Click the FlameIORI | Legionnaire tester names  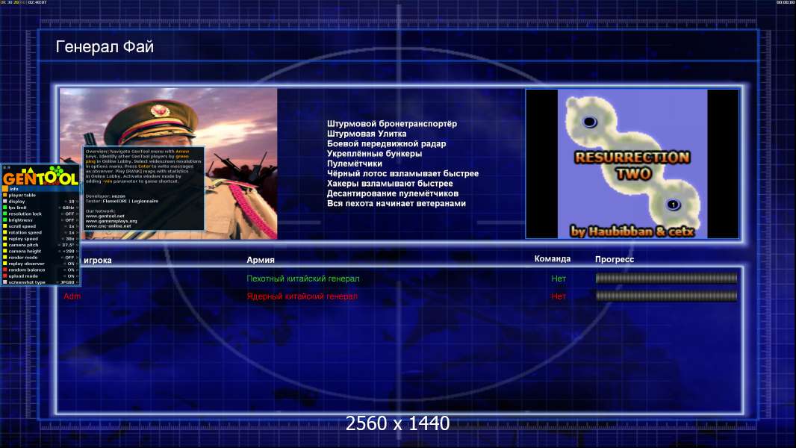click(131, 201)
